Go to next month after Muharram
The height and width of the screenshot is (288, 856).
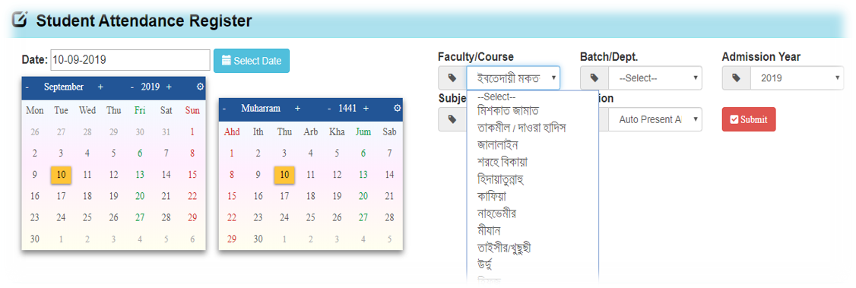297,109
